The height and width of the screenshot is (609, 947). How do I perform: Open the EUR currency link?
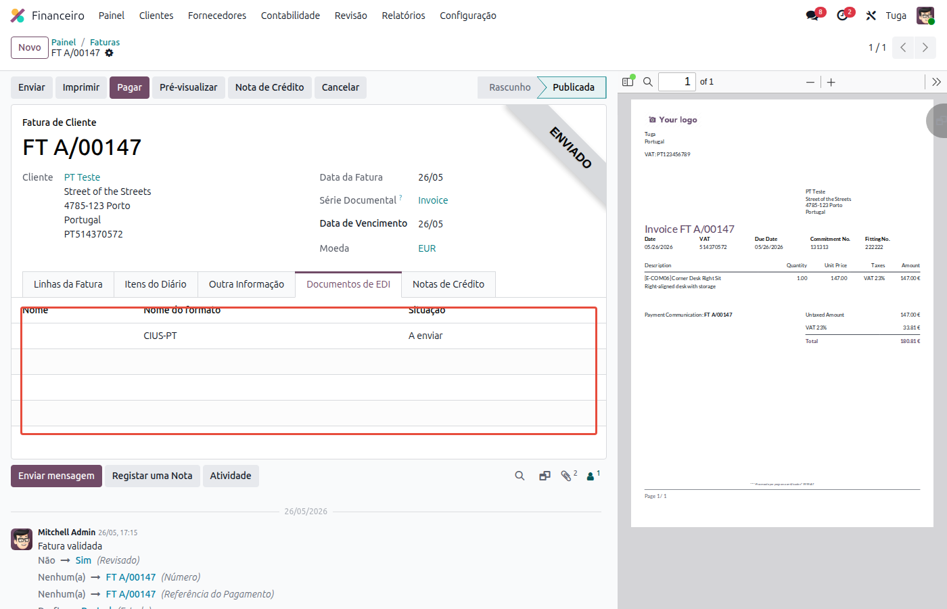click(427, 248)
